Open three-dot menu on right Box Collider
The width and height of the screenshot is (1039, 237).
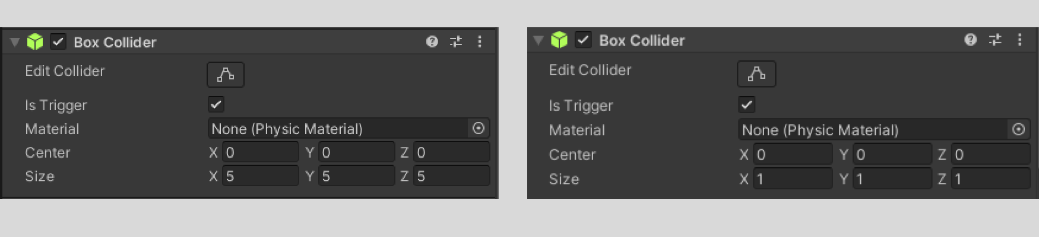[1019, 40]
